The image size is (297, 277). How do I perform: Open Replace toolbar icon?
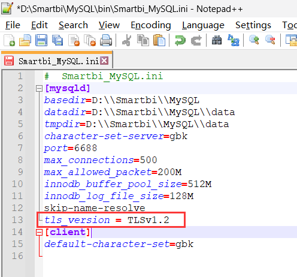234,40
